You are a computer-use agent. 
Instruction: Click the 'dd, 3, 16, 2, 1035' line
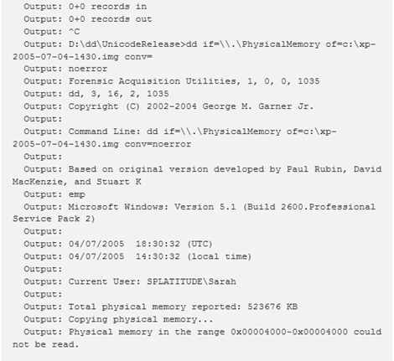pyautogui.click(x=96, y=94)
